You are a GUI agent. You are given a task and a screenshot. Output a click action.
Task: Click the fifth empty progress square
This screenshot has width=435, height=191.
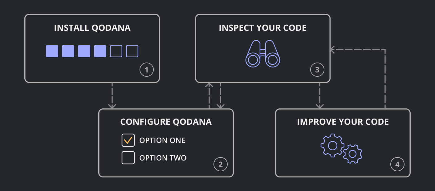116,51
